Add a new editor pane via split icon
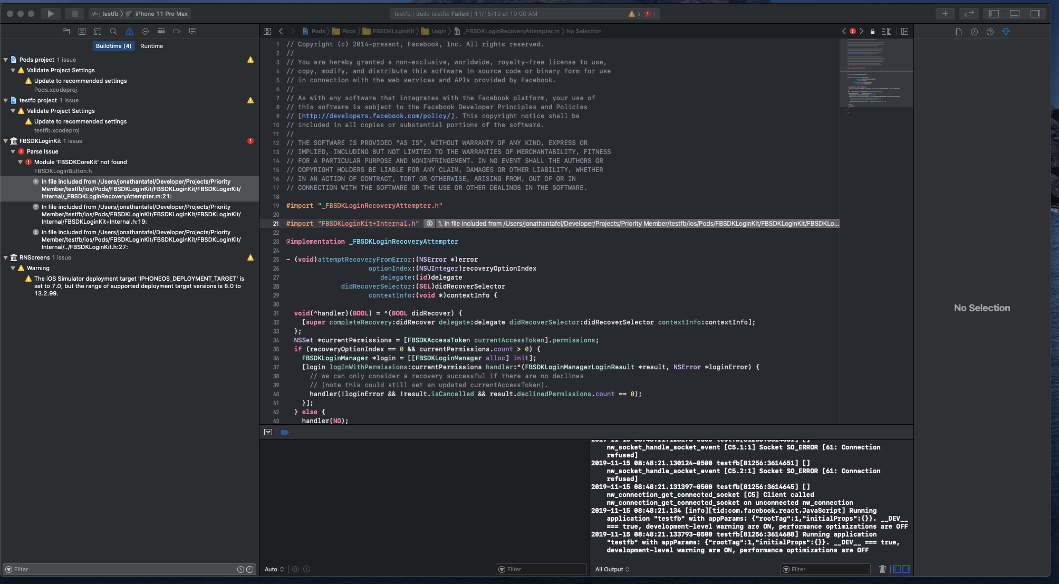The image size is (1059, 584). 905,31
